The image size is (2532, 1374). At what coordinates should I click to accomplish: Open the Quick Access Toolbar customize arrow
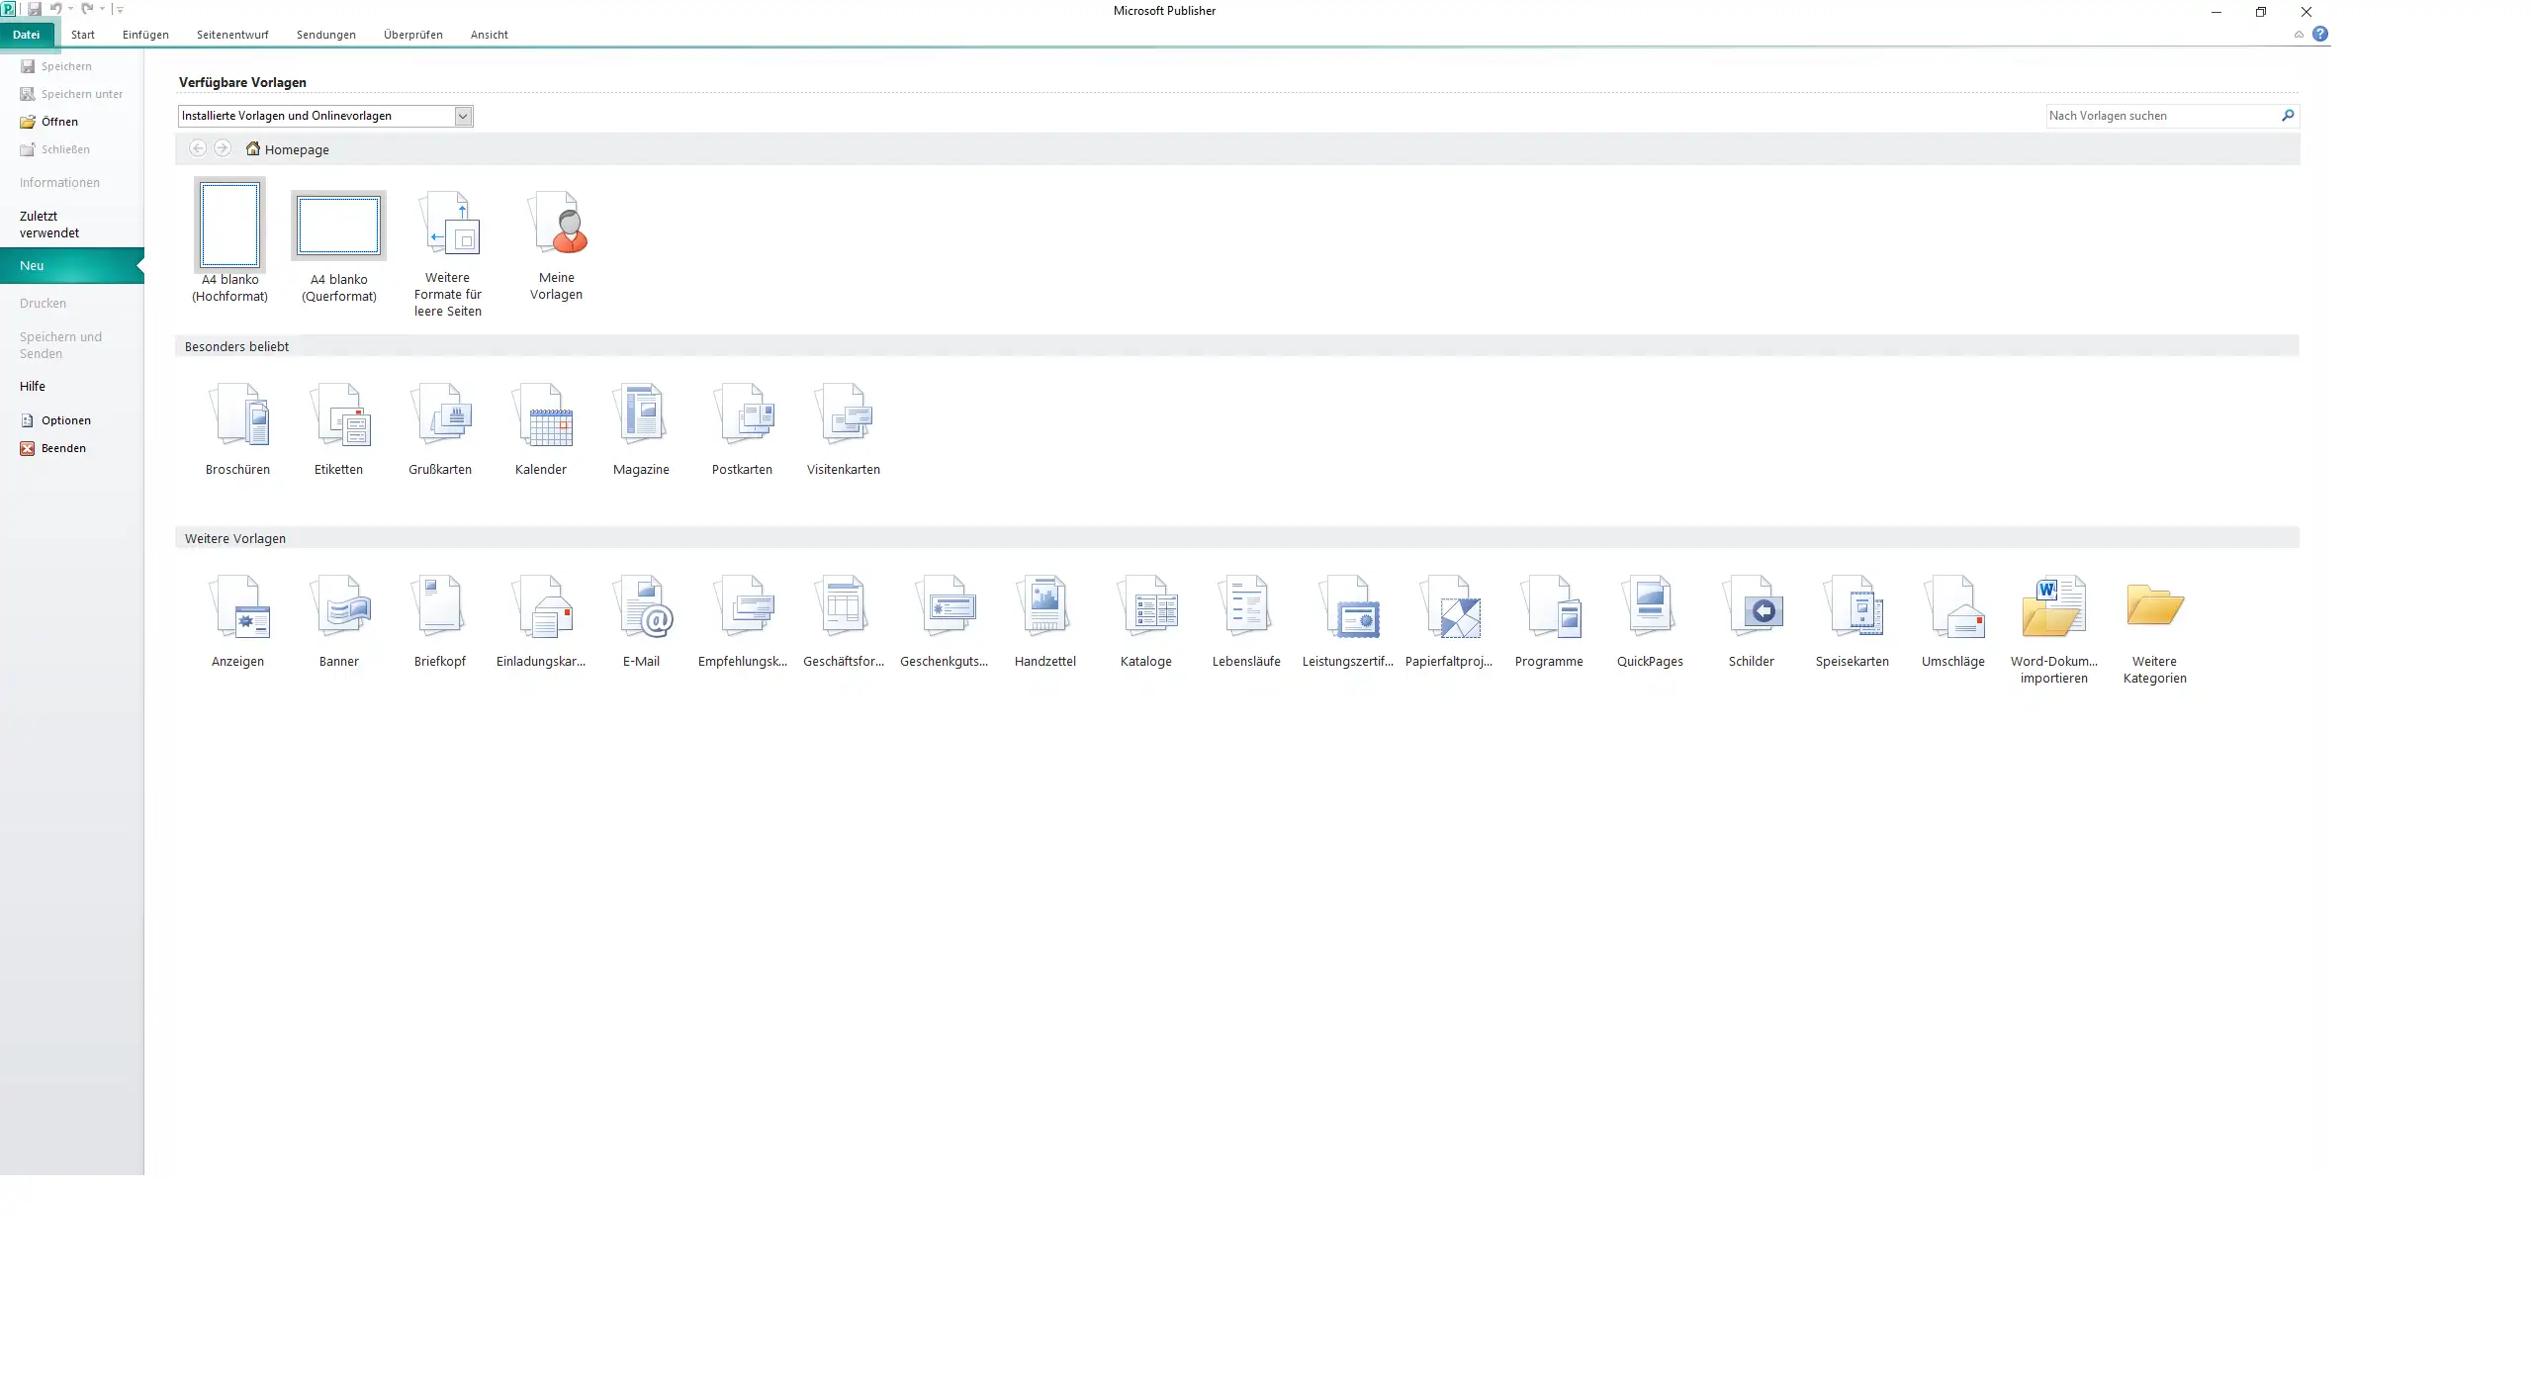120,9
